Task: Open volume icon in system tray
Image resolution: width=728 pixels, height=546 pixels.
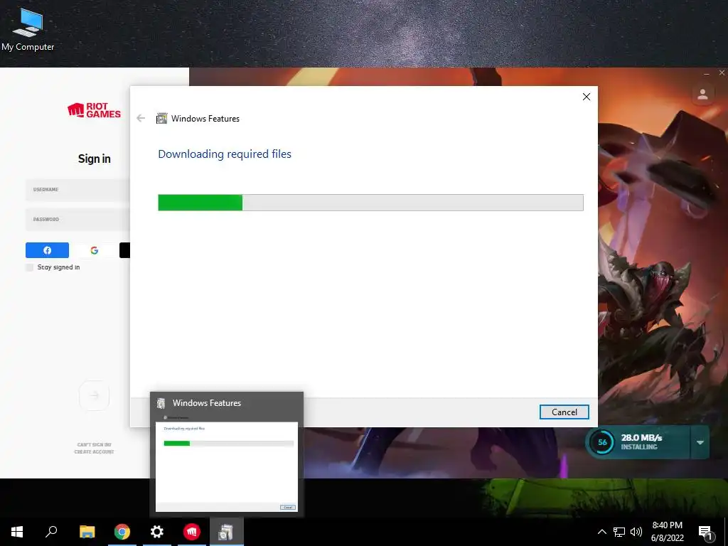Action: (x=636, y=532)
